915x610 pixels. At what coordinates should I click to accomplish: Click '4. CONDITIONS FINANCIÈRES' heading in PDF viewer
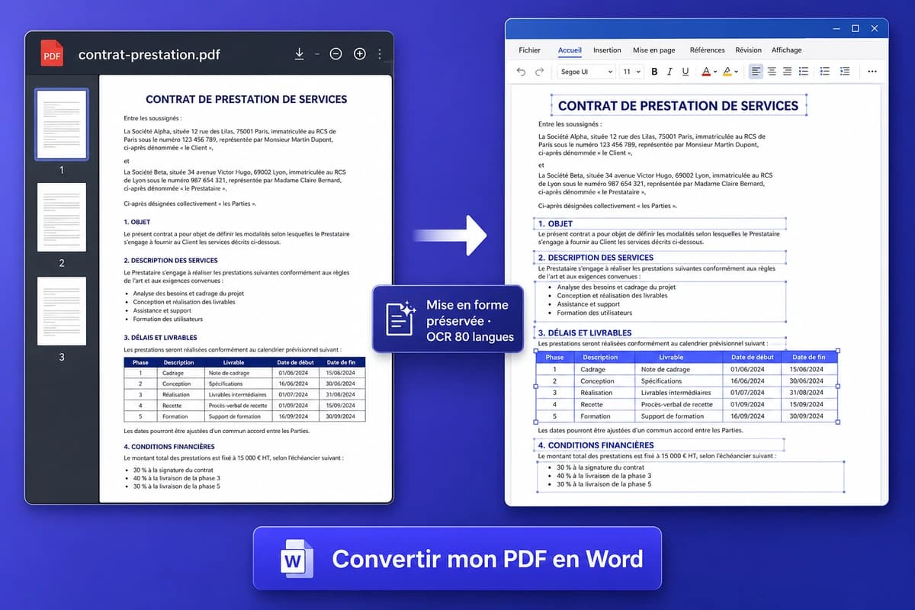[x=169, y=447]
